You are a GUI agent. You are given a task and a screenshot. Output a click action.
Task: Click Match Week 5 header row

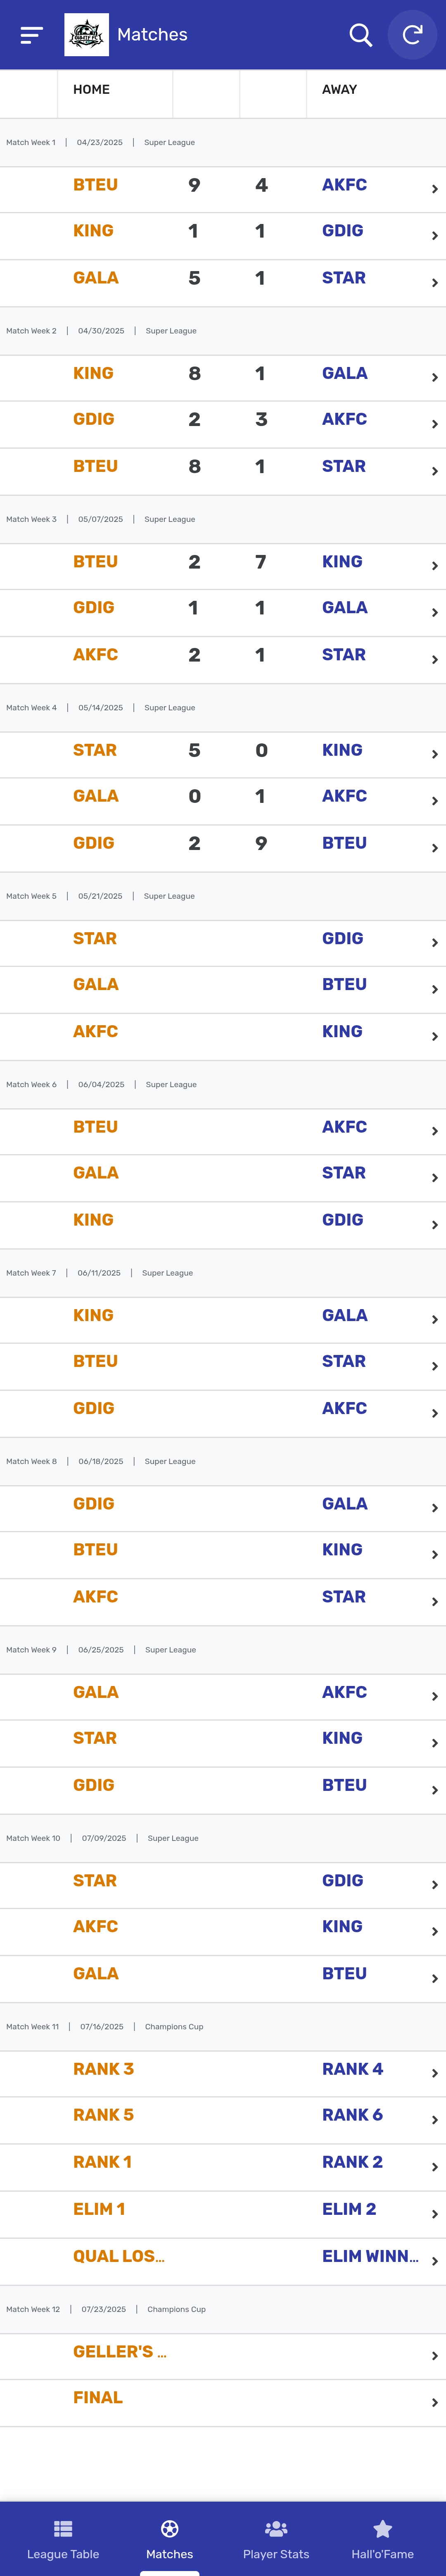tap(223, 896)
